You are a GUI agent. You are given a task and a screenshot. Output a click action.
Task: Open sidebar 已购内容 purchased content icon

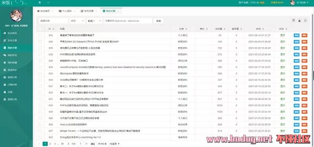coord(5,84)
